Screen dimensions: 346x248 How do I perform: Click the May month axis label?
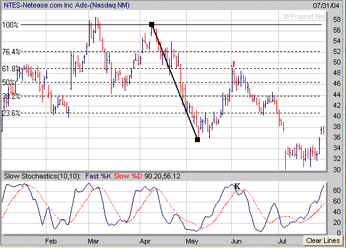[192, 241]
